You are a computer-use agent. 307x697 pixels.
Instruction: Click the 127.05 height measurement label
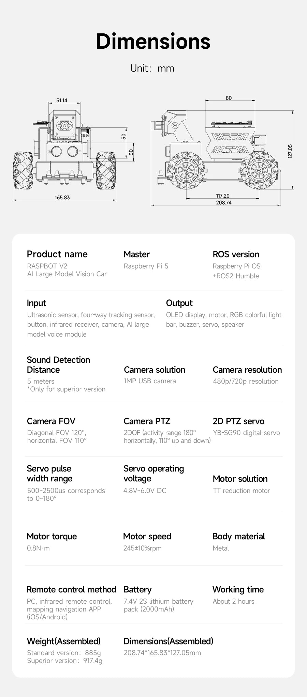pyautogui.click(x=290, y=151)
